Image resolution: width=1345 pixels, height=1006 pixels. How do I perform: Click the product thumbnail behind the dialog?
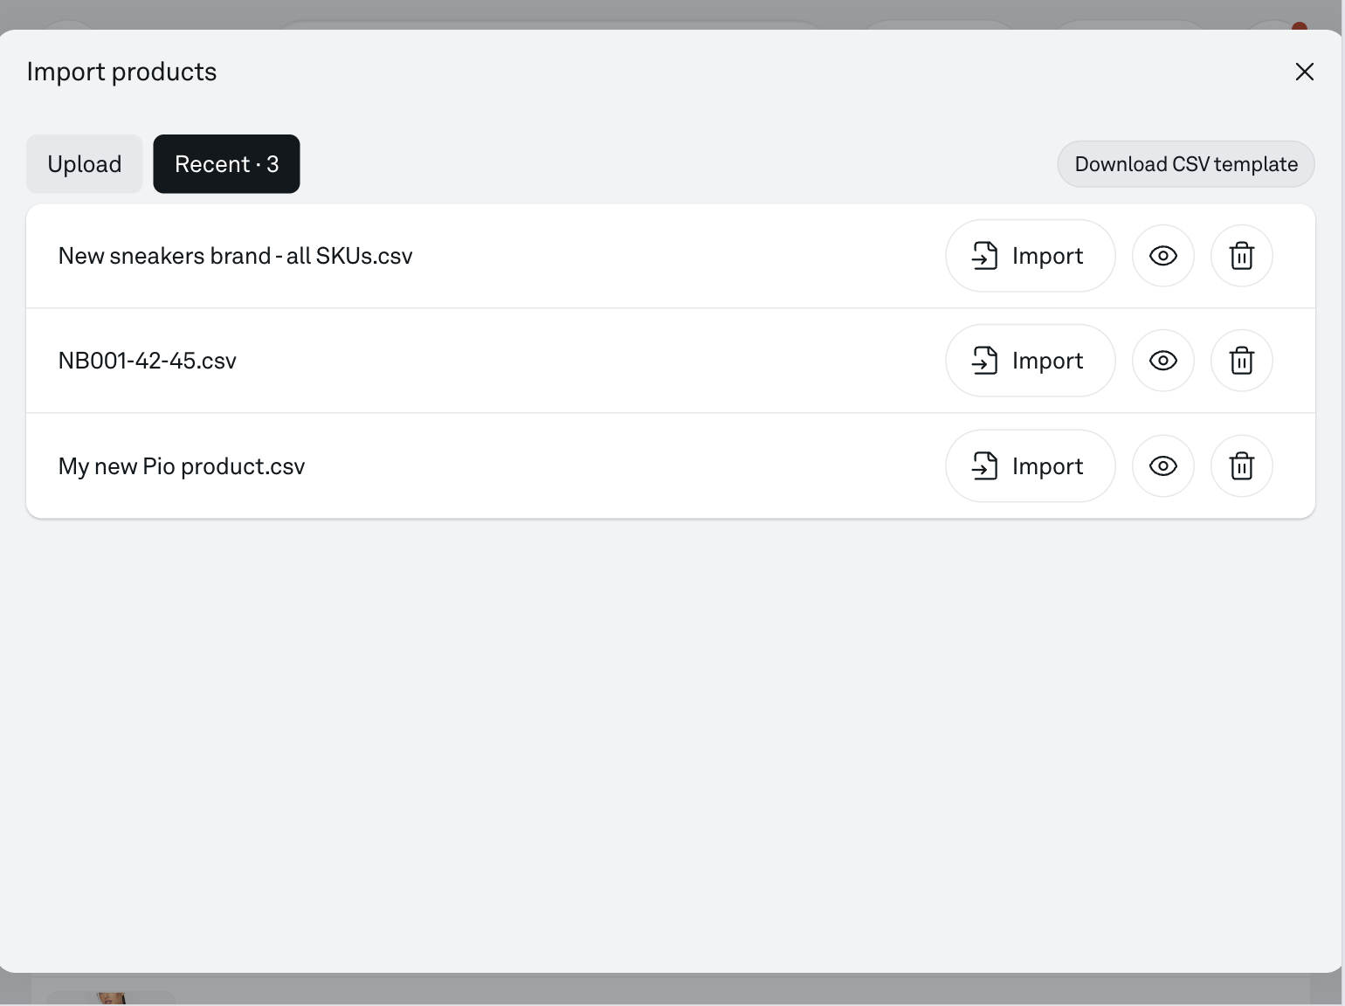click(x=111, y=997)
